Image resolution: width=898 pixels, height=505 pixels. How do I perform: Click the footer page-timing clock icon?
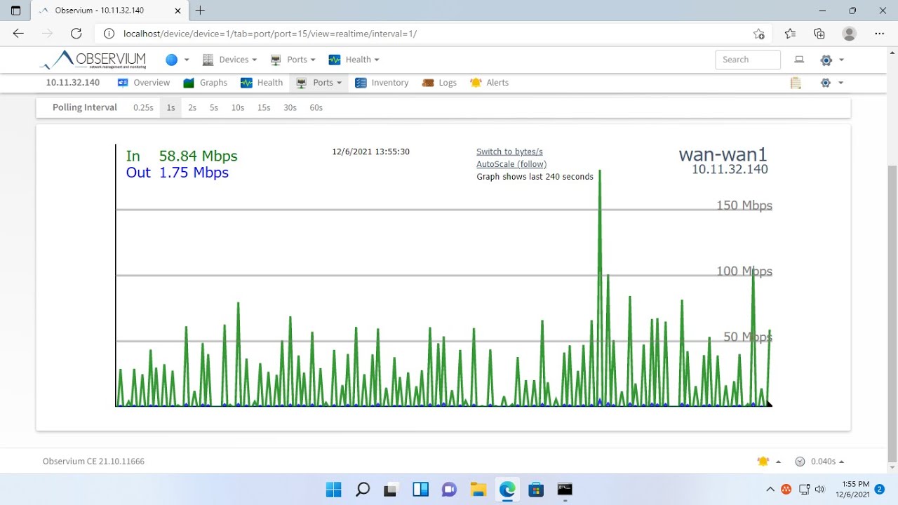point(800,462)
